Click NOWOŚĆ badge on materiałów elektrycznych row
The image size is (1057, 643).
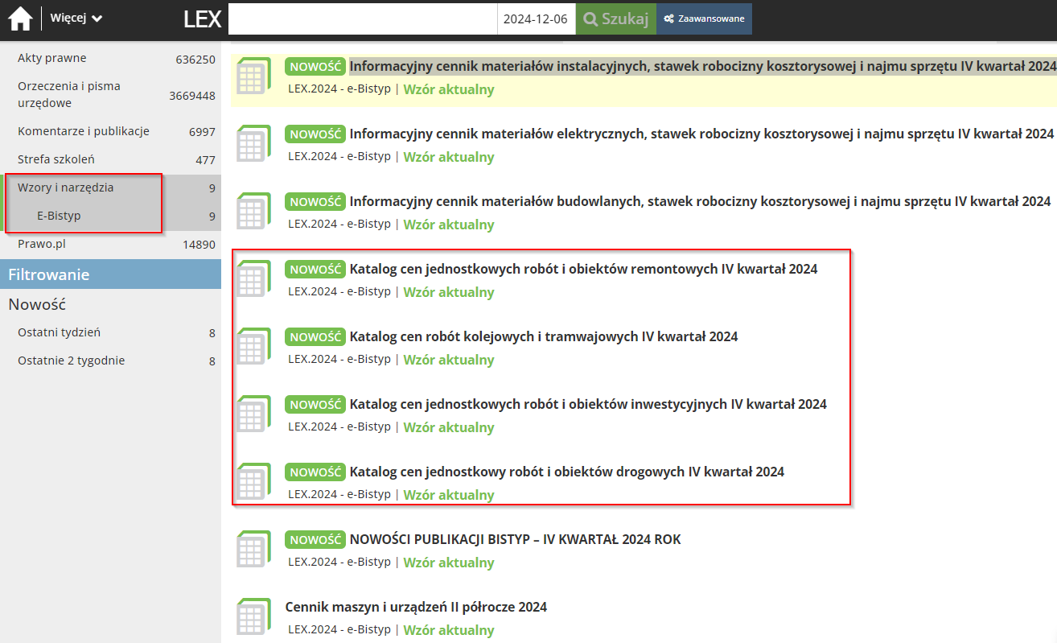[315, 134]
